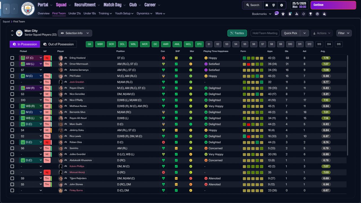Click the Tactics button
Image resolution: width=361 pixels, height=203 pixels.
tap(237, 33)
